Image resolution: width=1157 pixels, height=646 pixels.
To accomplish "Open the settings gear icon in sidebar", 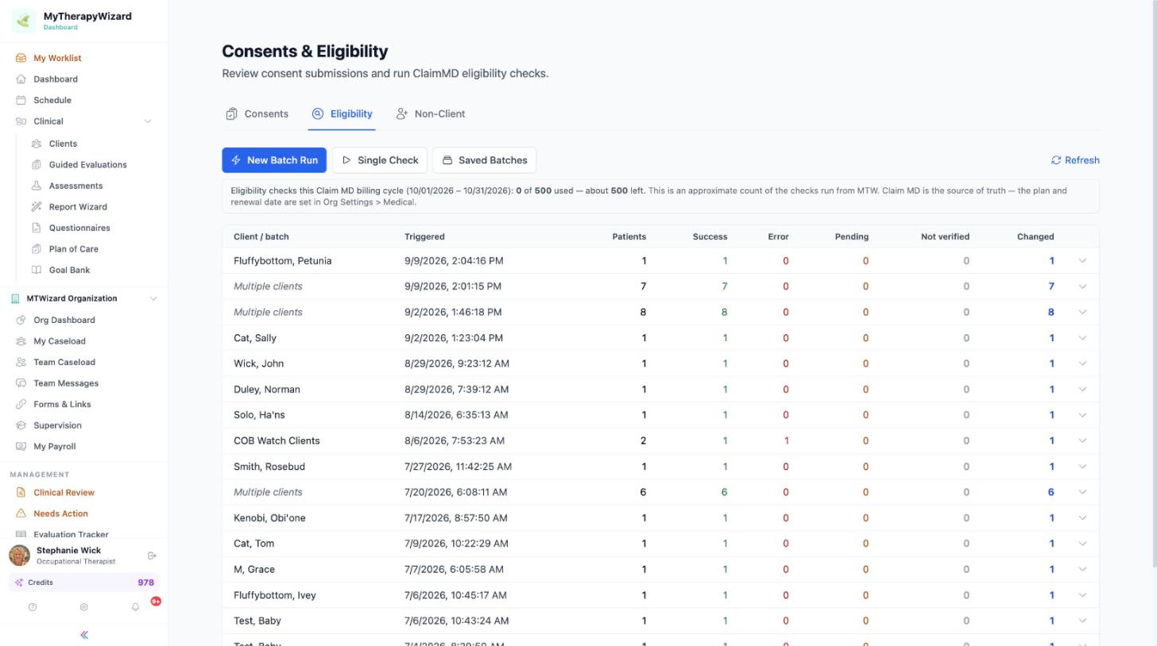I will point(83,607).
